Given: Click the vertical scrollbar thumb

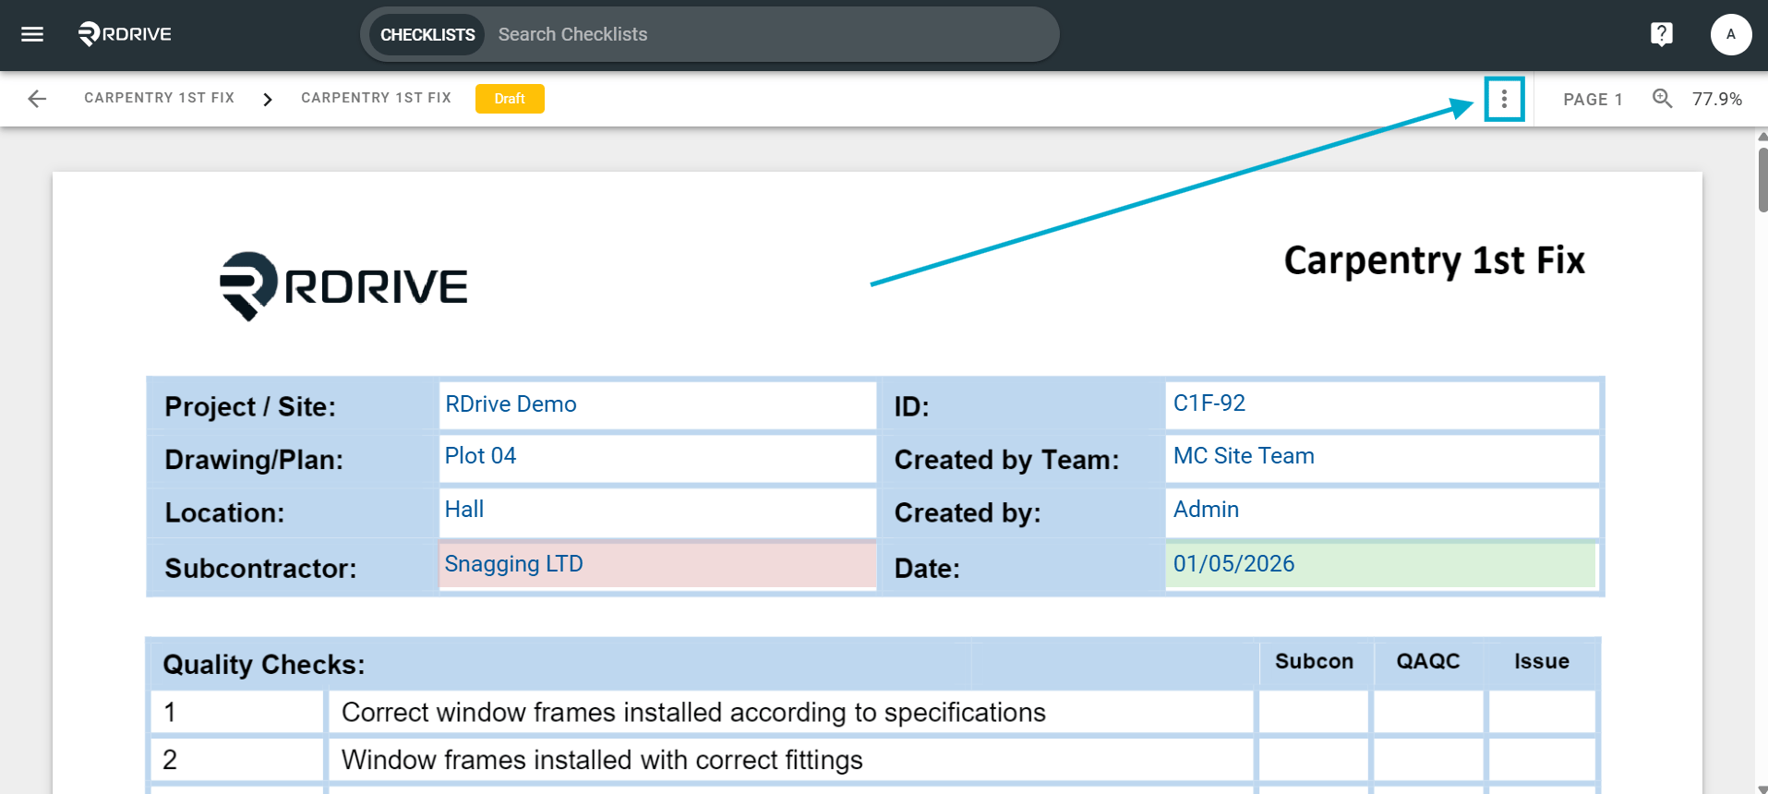Looking at the screenshot, I should point(1762,179).
